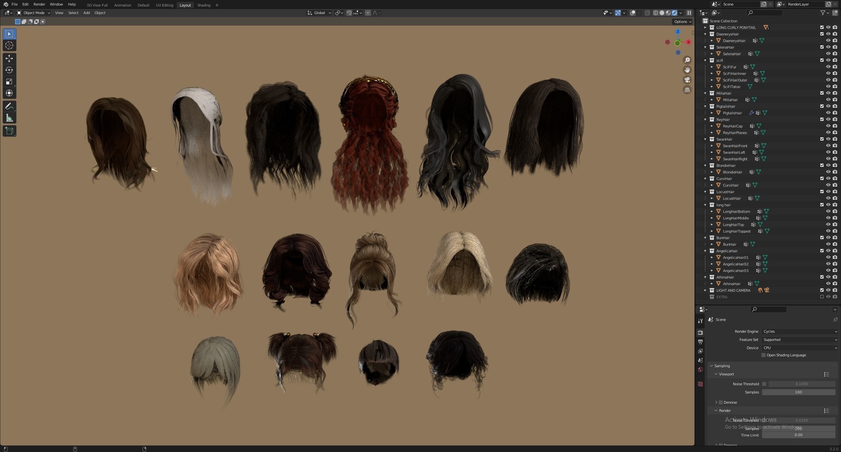Screen dimensions: 841x452
Task: Click the Options button in viewport
Action: 683,22
